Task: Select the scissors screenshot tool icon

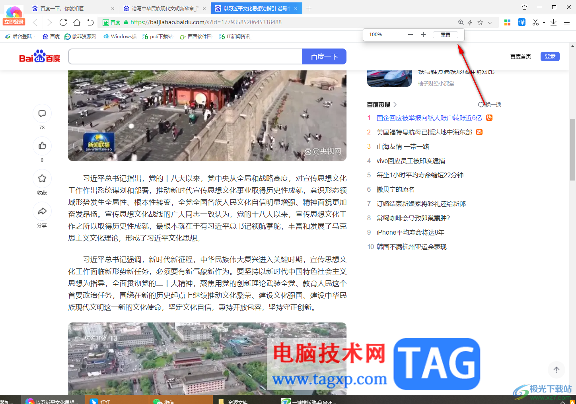Action: point(535,22)
